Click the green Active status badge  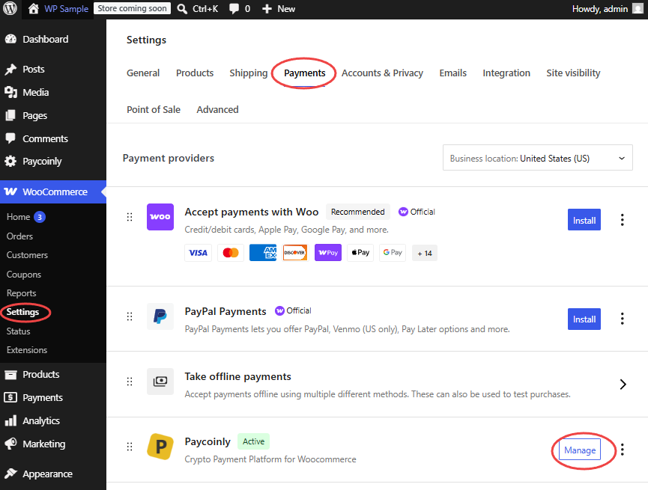[253, 441]
